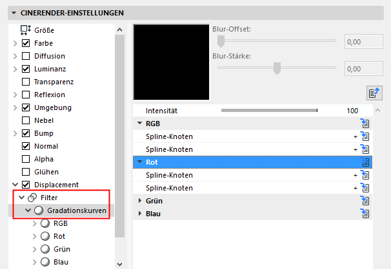
Task: Click the plus sign in first Spline-Knoten row under RGB
Action: [356, 136]
